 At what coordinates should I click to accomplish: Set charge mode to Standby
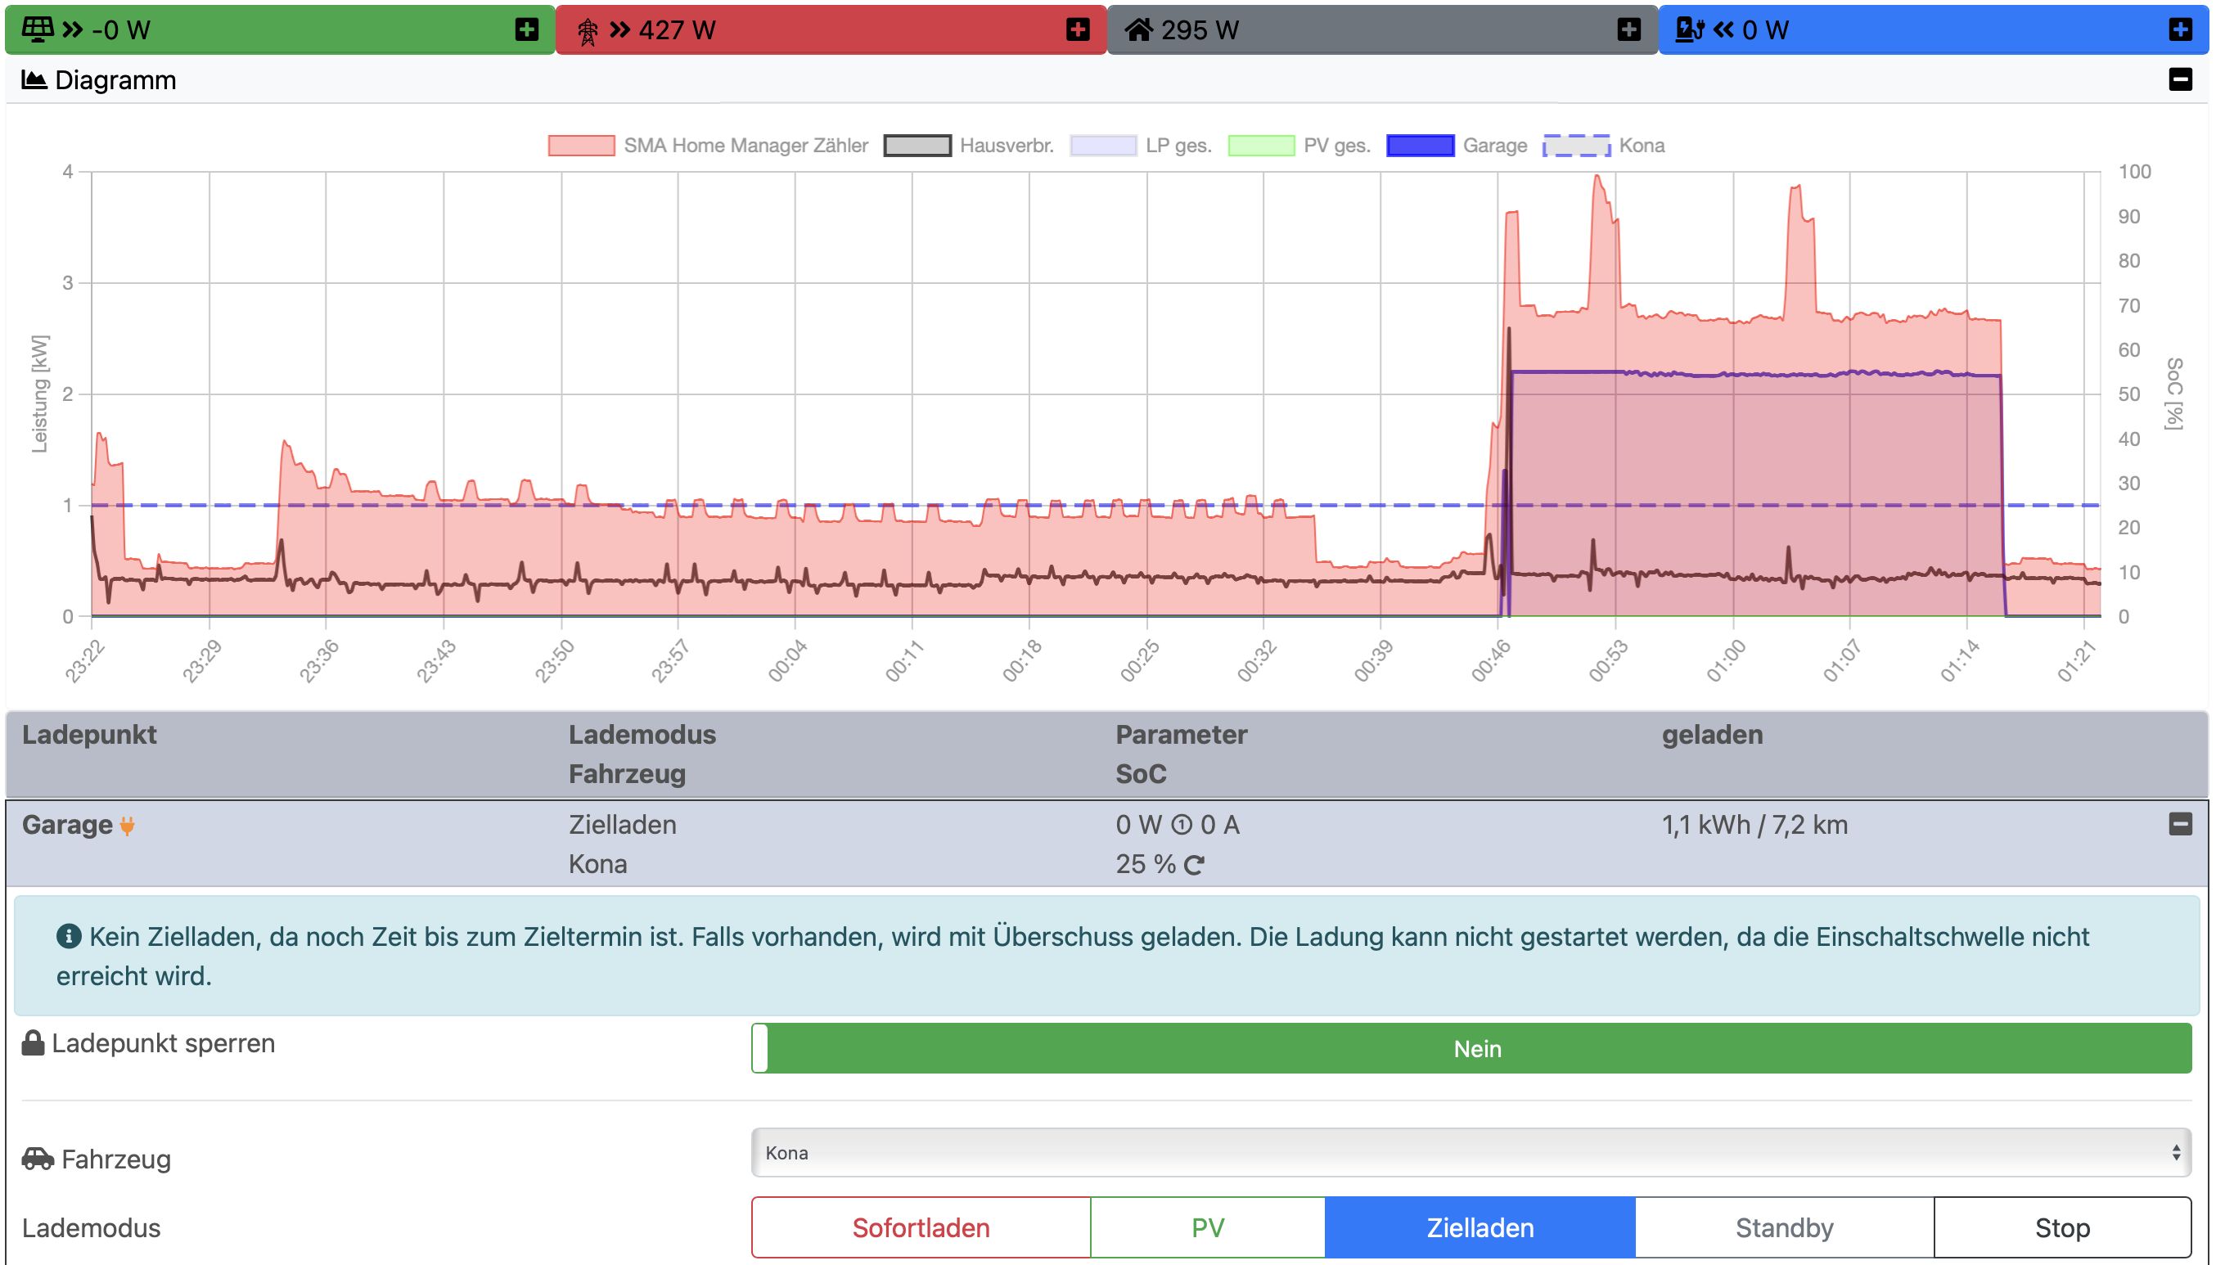(1784, 1227)
